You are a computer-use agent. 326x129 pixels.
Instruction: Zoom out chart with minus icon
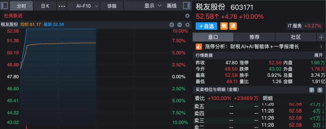tap(180, 25)
